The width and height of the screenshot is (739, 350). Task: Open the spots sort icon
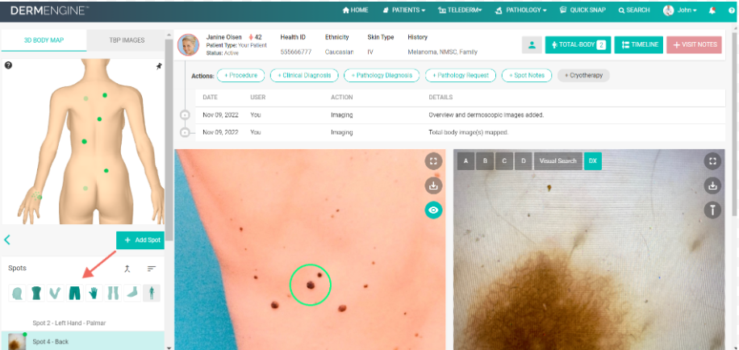[152, 269]
